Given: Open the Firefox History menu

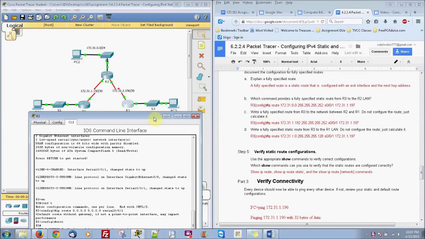Looking at the screenshot, I should pyautogui.click(x=247, y=3).
